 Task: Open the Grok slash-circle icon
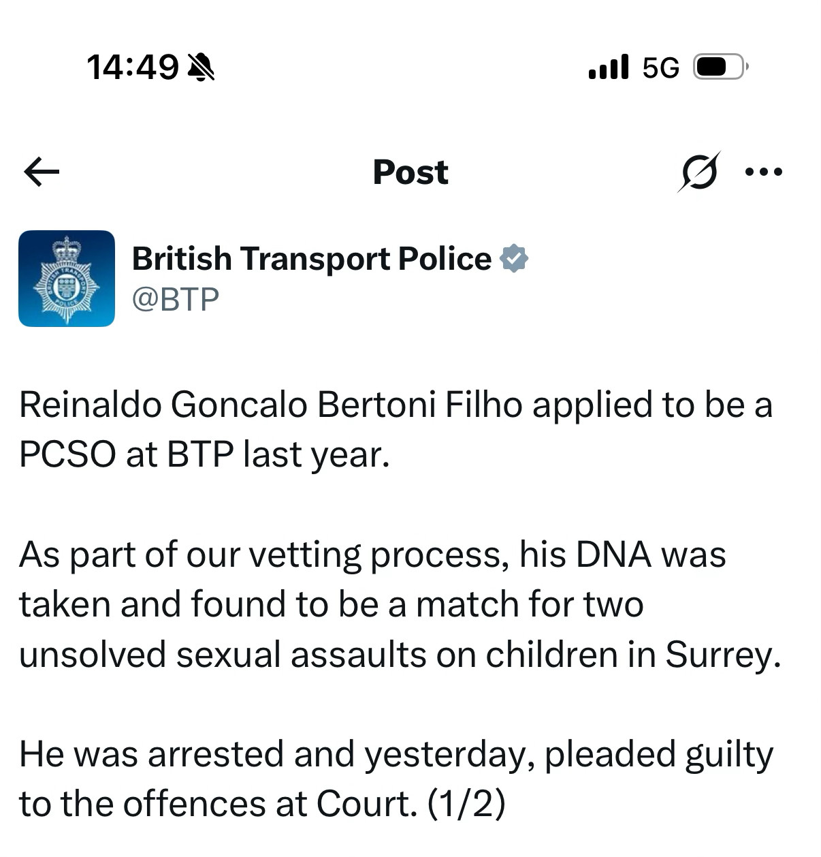(699, 172)
